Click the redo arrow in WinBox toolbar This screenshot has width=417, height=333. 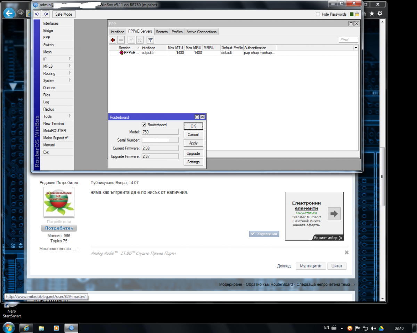click(46, 14)
